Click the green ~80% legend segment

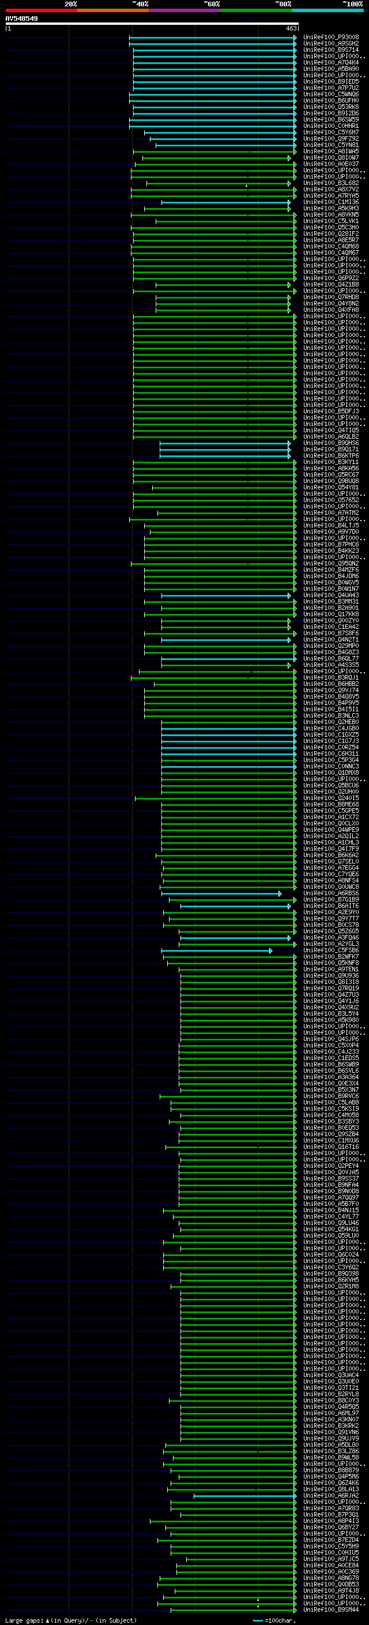click(256, 10)
